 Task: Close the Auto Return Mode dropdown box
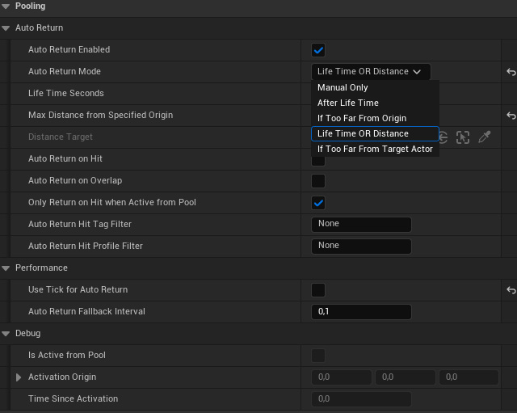[370, 72]
